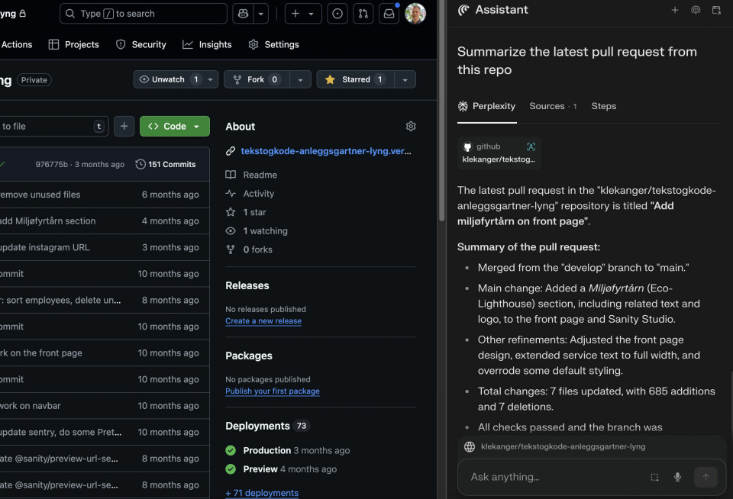Open the 151 Commits history
The height and width of the screenshot is (499, 733).
coord(166,165)
